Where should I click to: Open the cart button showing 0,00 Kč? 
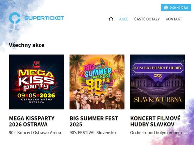point(176,8)
